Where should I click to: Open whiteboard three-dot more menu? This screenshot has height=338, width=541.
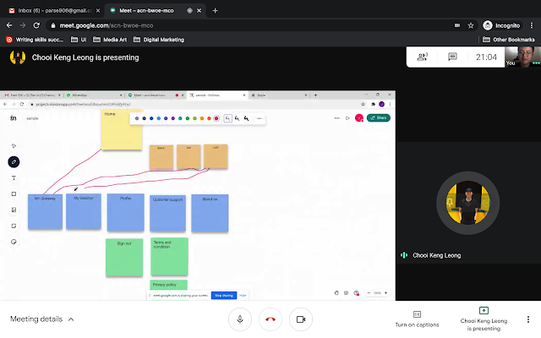(x=336, y=118)
